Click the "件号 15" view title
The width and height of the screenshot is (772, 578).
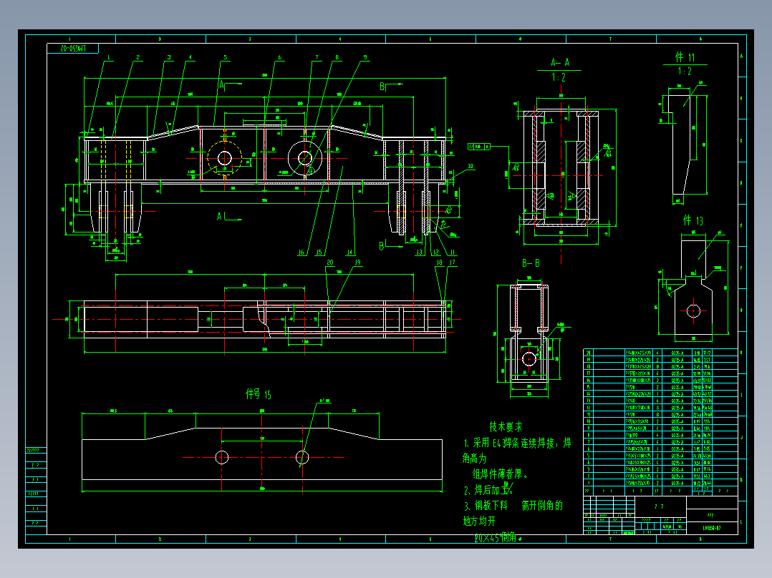(259, 394)
